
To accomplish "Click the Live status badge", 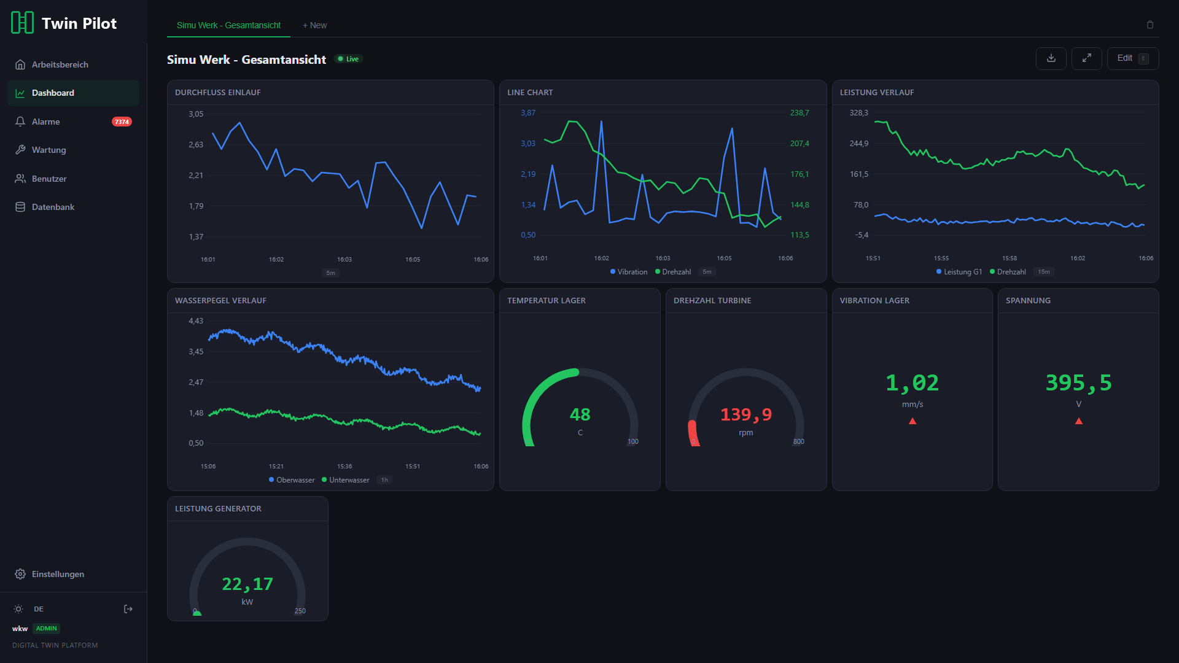I will click(348, 59).
